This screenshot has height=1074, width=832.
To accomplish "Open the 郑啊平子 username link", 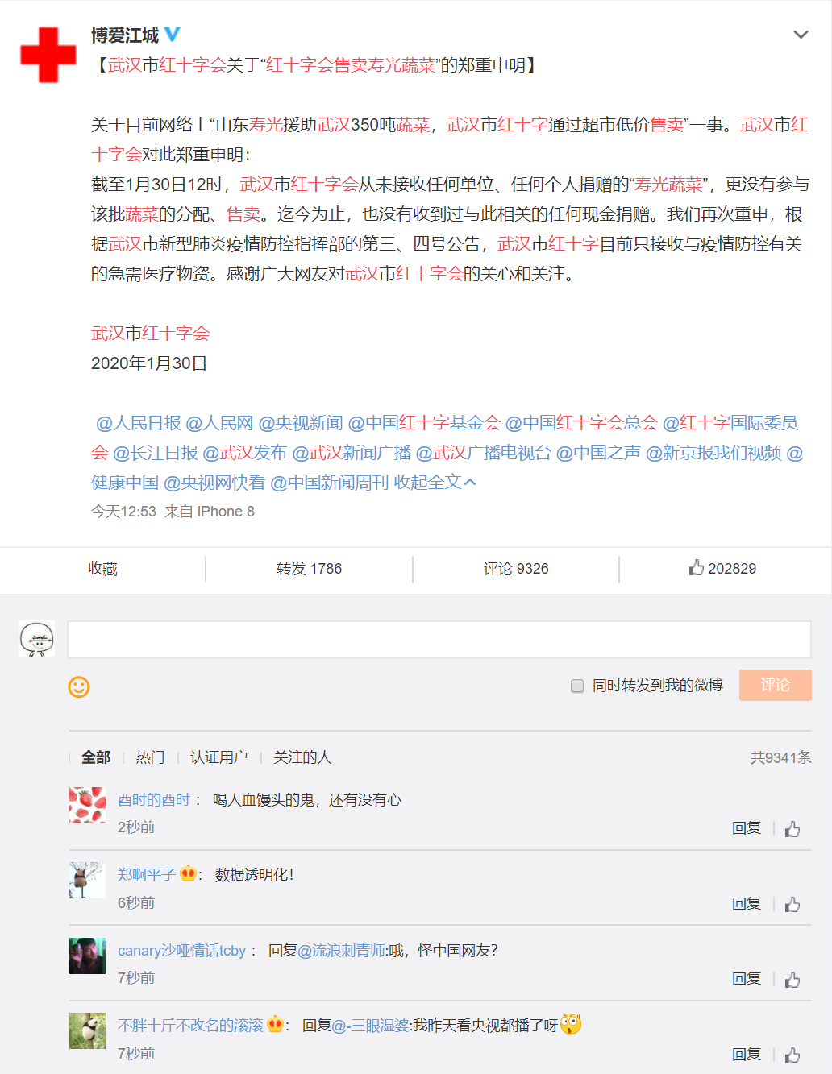I will [147, 875].
